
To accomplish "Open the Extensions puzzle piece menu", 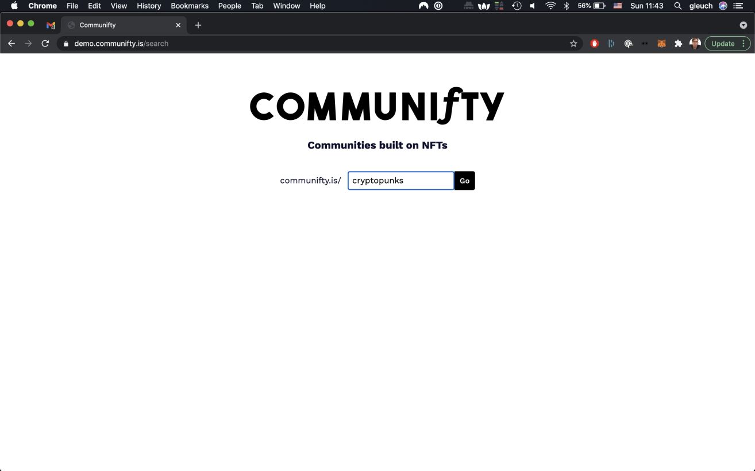I will 679,44.
